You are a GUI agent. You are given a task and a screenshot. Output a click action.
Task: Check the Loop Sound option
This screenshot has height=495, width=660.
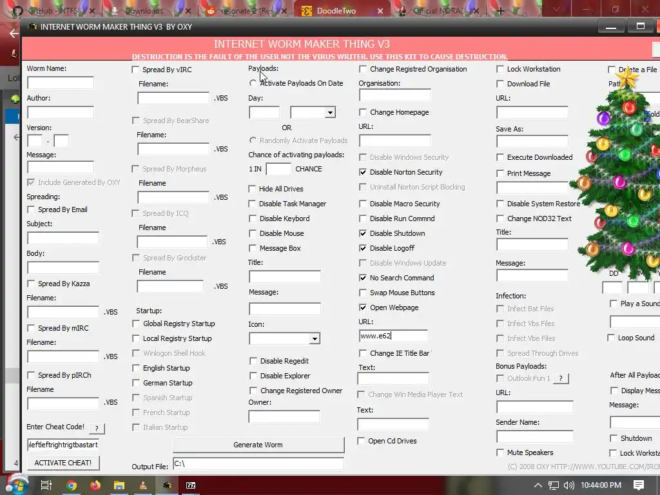611,338
